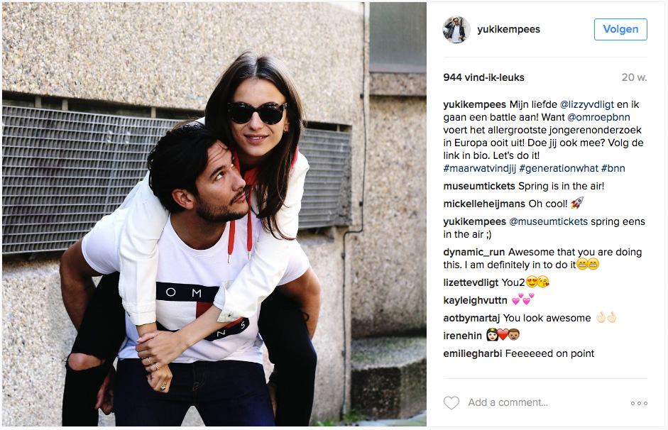Open lizettevdligt commenter profile
This screenshot has width=668, height=430.
click(471, 282)
